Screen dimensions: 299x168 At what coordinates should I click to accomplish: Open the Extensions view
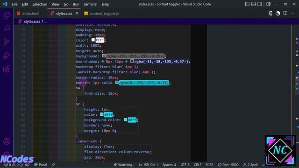[x=7, y=69]
